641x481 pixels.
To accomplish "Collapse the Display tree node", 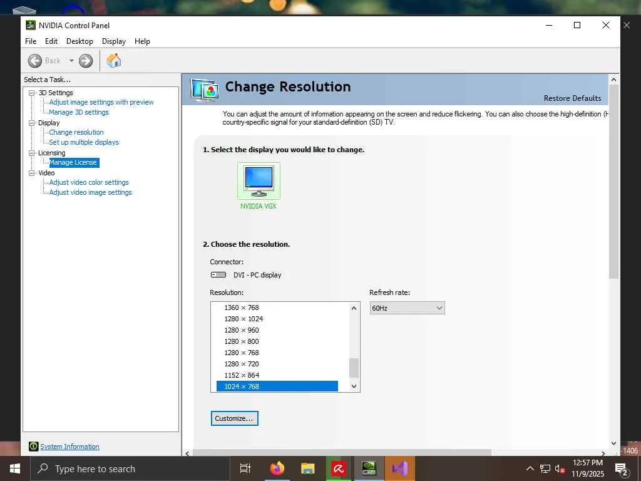I will pos(31,123).
